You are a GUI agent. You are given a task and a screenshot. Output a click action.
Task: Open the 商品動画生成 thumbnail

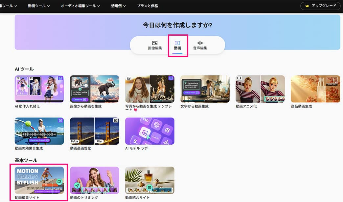[315, 89]
